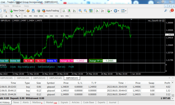Viewport: 175px width, 105px height.
Task: Open the notifications chat icon with badge
Action: pyautogui.click(x=171, y=11)
